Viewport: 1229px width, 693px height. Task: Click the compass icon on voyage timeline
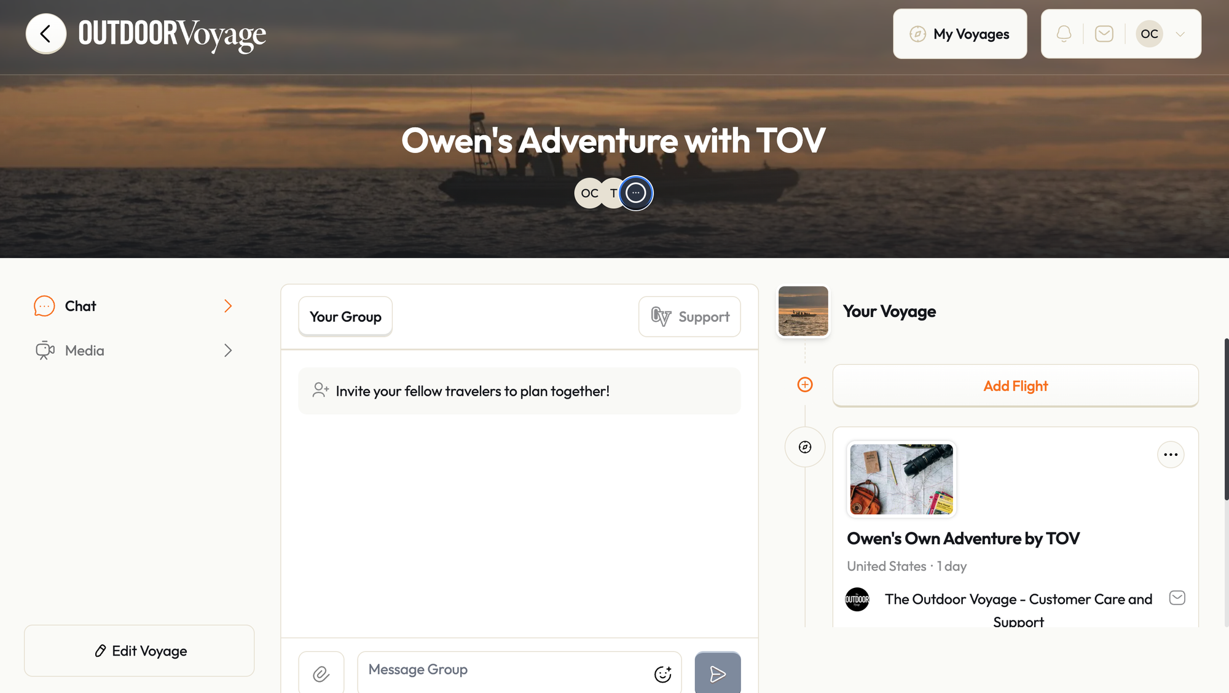click(805, 447)
